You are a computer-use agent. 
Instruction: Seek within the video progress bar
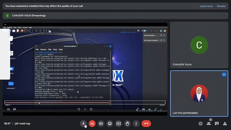click(x=85, y=103)
